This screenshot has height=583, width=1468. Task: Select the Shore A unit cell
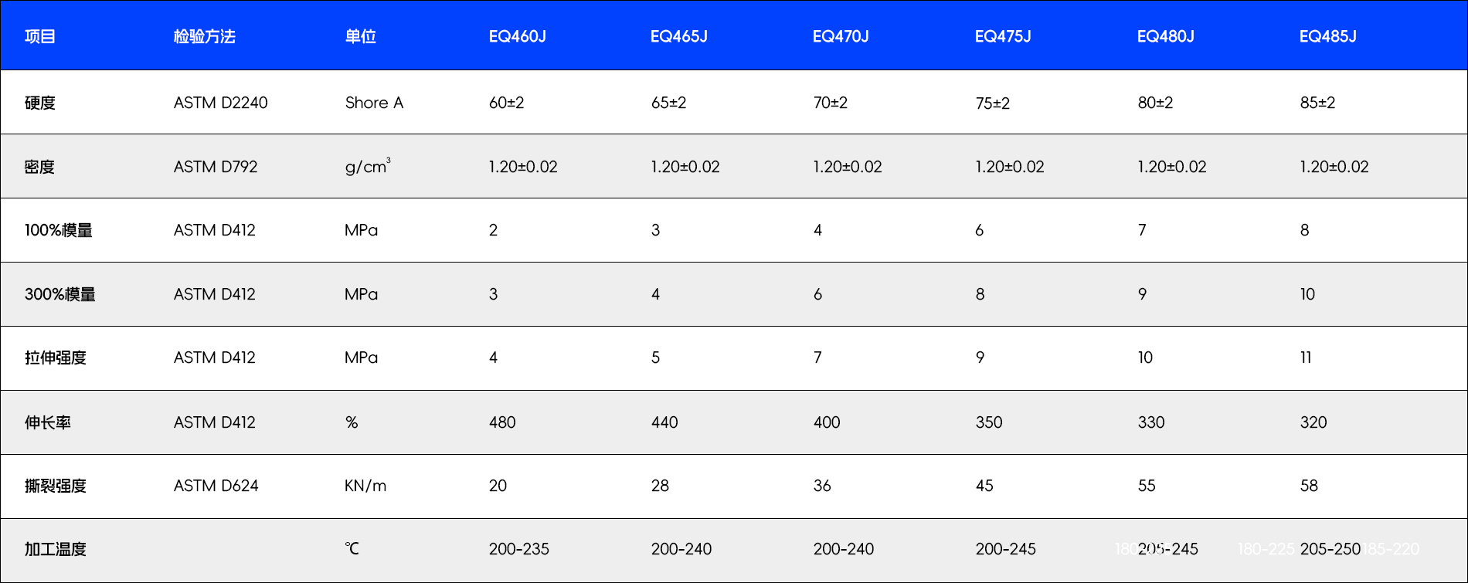click(x=374, y=103)
